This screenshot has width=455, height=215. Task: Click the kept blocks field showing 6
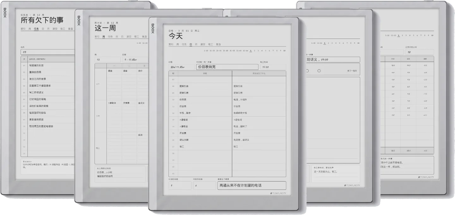pyautogui.click(x=204, y=185)
